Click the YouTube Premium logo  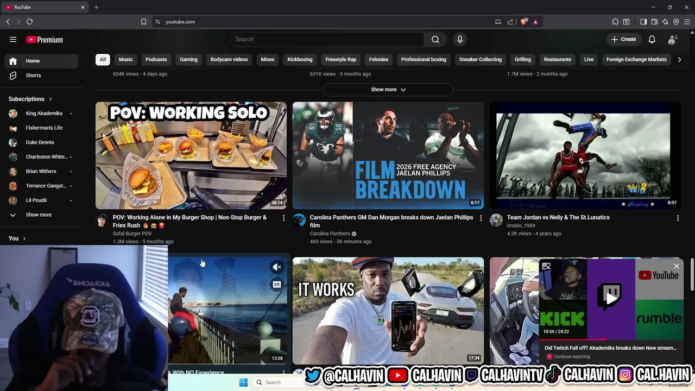pyautogui.click(x=45, y=40)
